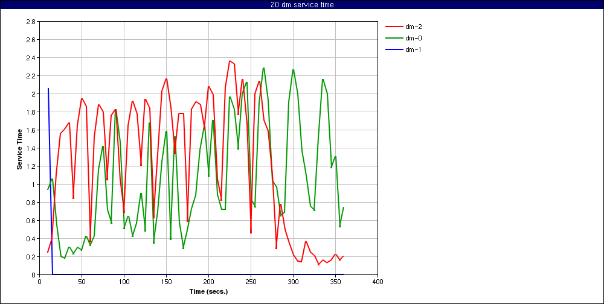
Task: Click the 2.8 y-axis tick value
Action: (31, 22)
